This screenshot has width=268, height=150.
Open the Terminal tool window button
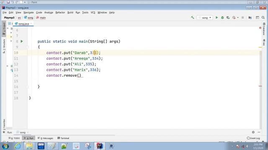[63, 138]
